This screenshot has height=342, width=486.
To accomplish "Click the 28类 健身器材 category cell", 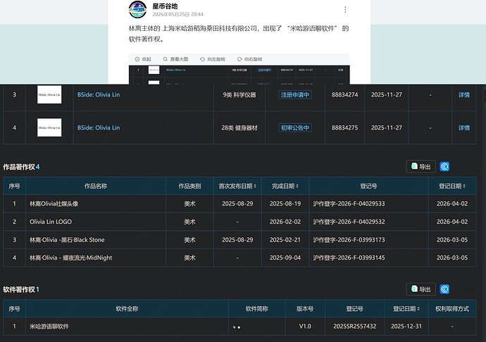I will point(239,127).
